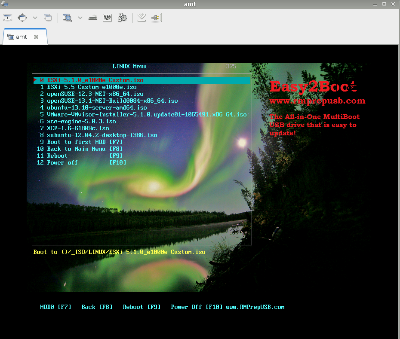Open the tools gears icon
The image size is (400, 339).
point(122,18)
